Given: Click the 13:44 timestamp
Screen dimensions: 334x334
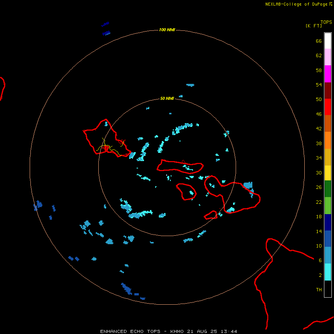Looking at the screenshot, I should pyautogui.click(x=229, y=331).
